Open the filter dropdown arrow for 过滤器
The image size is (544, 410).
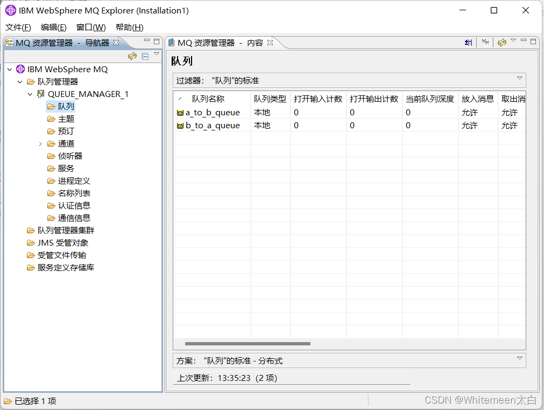point(519,78)
